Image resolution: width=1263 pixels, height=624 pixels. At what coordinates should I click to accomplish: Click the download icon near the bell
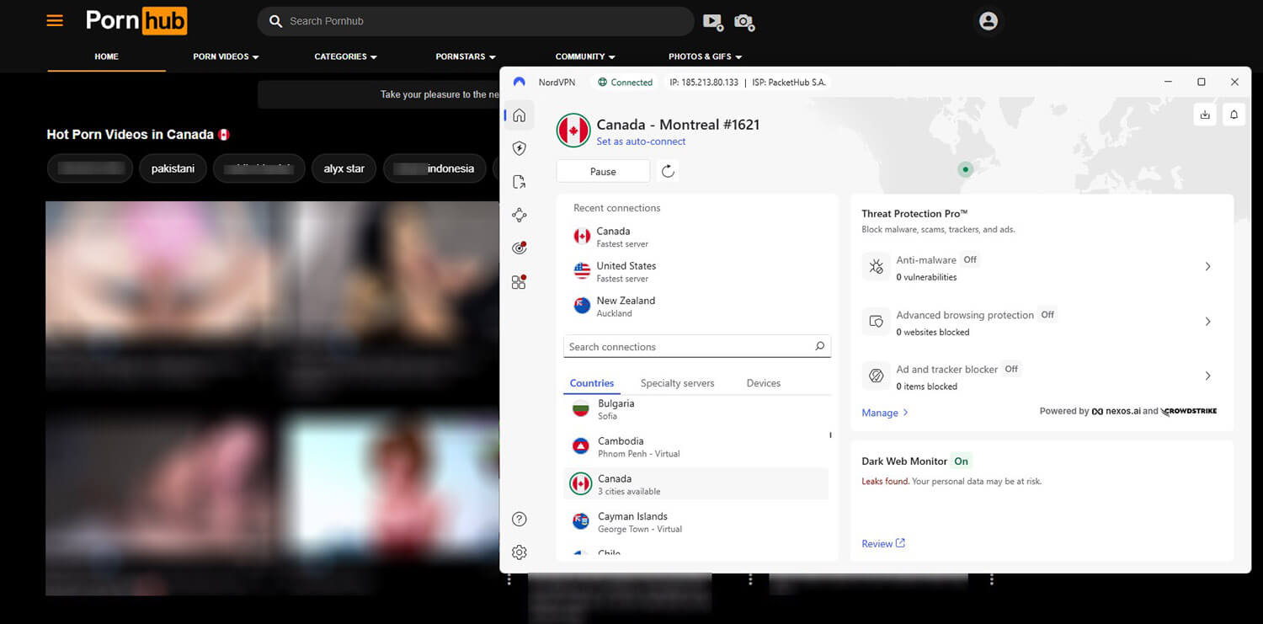(1205, 115)
